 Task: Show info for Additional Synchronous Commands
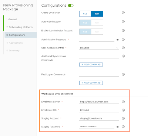123,56
